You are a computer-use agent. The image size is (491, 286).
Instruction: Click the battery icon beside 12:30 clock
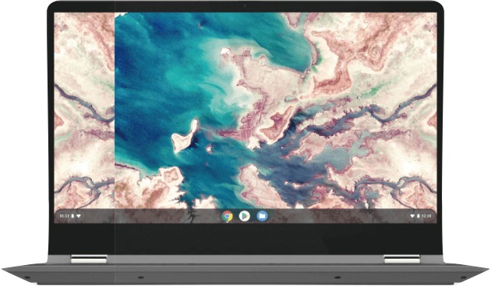tap(418, 216)
